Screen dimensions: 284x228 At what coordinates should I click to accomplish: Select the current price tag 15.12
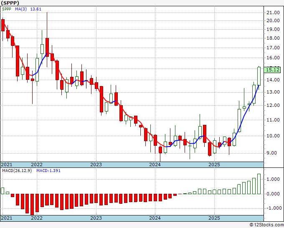(272, 70)
